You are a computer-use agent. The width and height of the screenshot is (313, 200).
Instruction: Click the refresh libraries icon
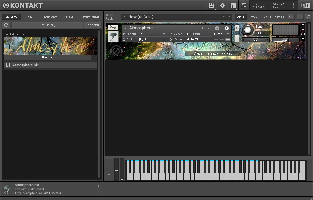[x=6, y=25]
